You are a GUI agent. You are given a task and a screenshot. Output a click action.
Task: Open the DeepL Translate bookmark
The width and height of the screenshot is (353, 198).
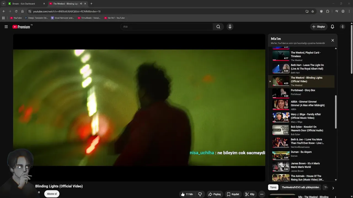coord(36,18)
